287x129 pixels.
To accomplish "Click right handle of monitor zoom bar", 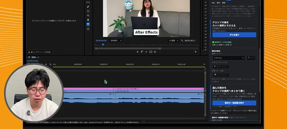I will (x=160, y=48).
